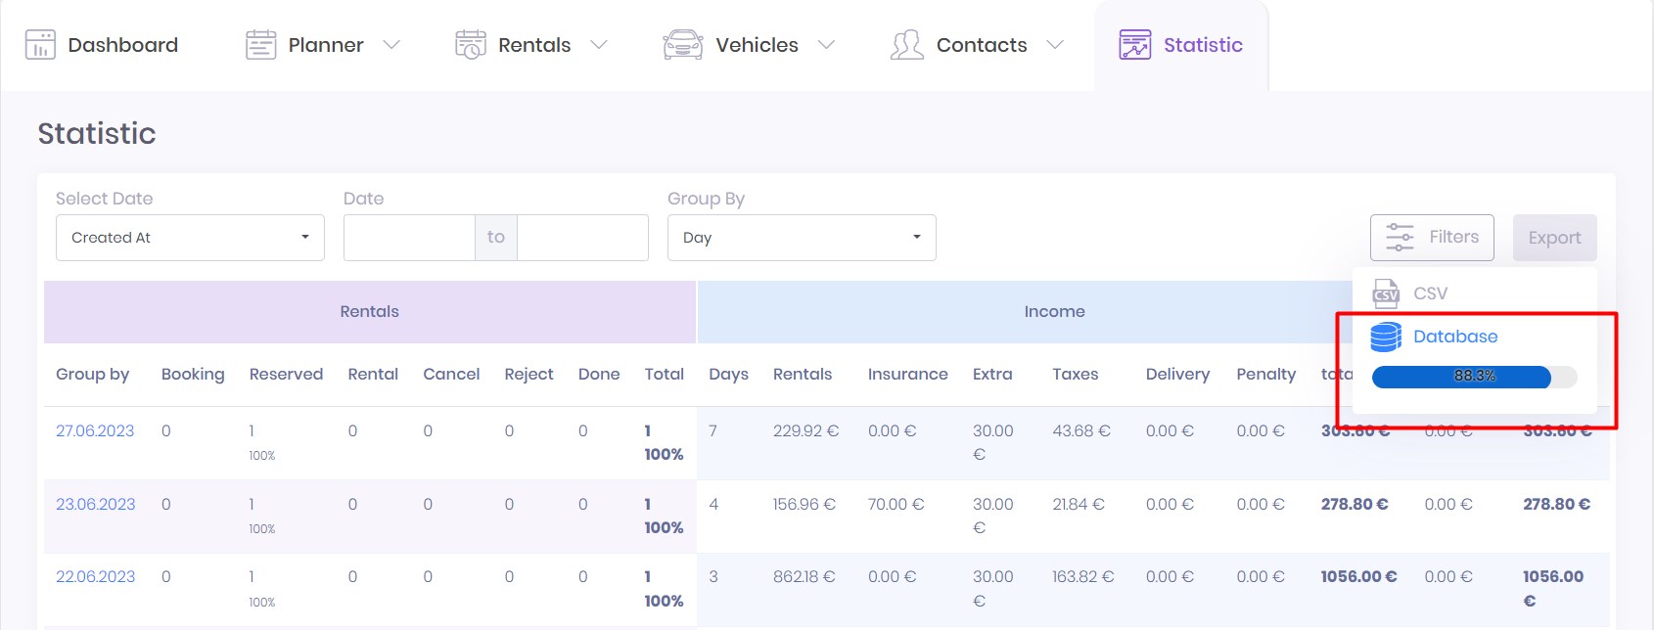Screen dimensions: 1654x630
Task: Click the CSV file icon
Action: 1386,293
